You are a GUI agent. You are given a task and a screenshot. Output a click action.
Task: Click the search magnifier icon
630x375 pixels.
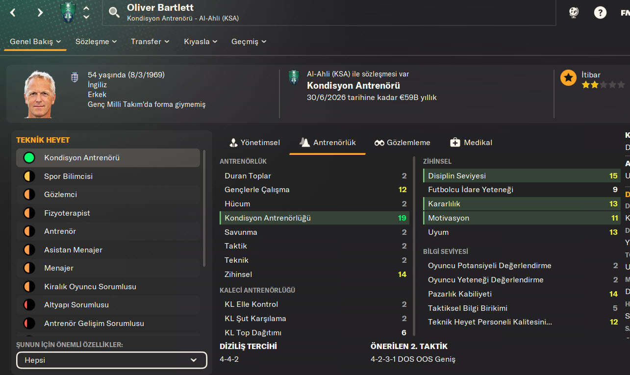point(114,13)
